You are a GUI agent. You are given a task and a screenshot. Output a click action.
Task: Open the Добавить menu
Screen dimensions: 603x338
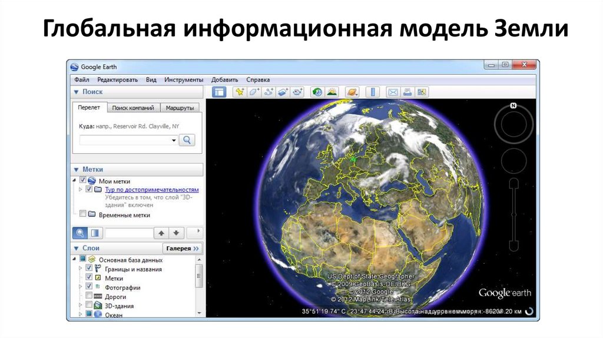[224, 80]
